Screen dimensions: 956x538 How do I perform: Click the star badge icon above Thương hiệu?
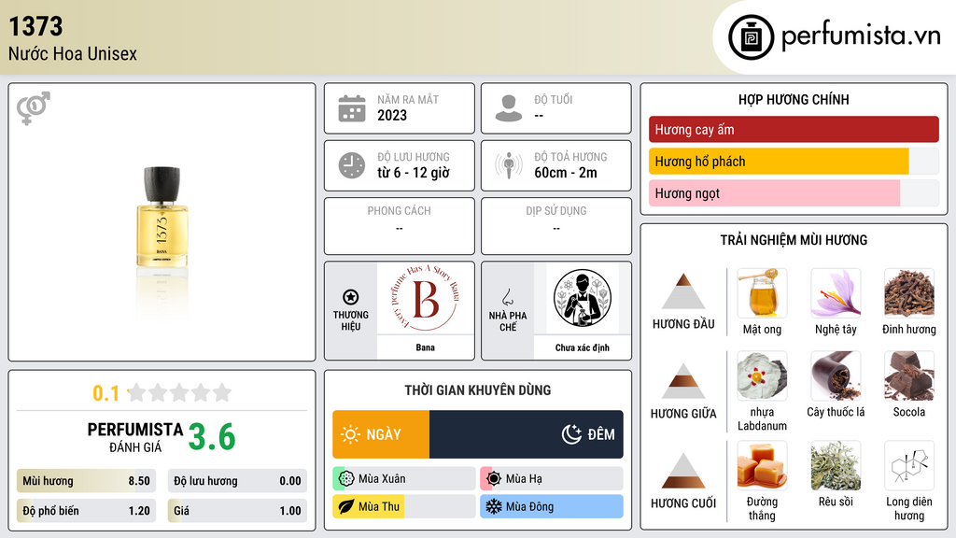351,297
